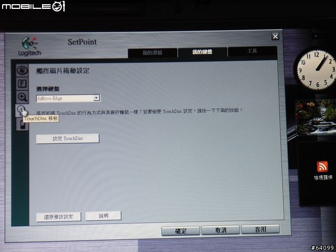Cancel with the 取消 button

[x=220, y=230]
